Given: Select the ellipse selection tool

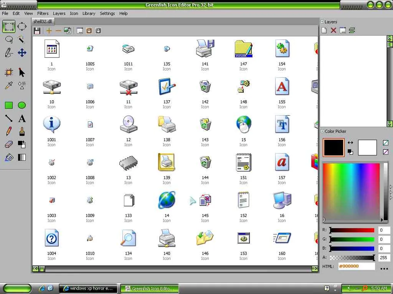Looking at the screenshot, I should pyautogui.click(x=22, y=26).
